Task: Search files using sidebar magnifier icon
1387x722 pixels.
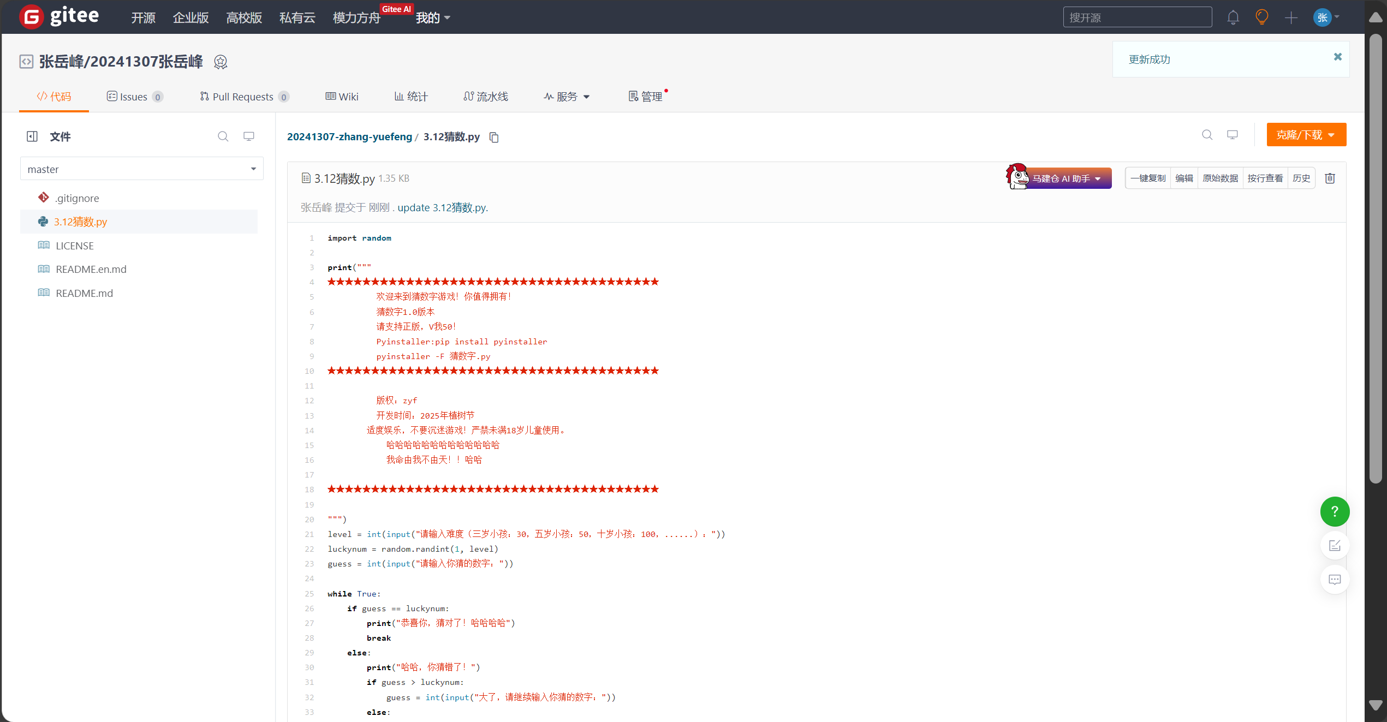Action: pyautogui.click(x=223, y=136)
